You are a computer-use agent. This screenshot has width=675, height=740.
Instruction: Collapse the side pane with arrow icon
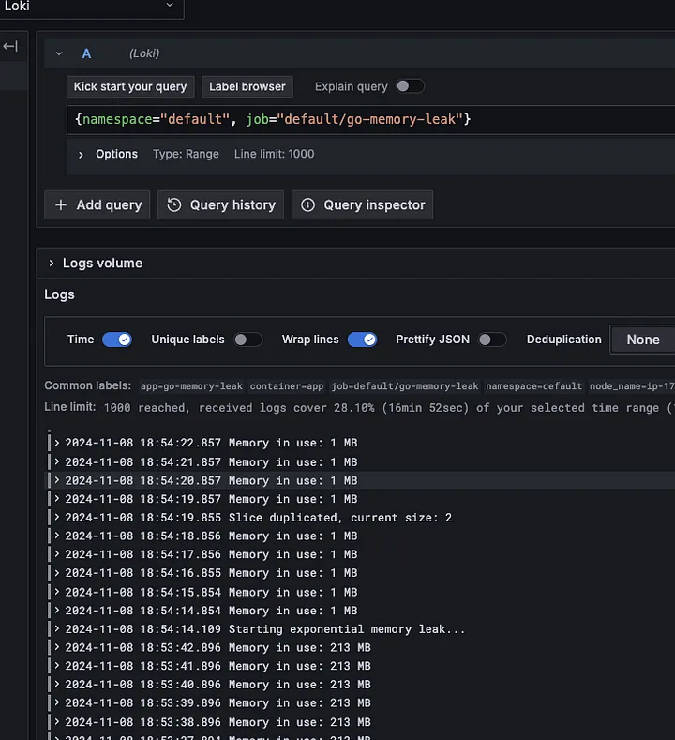[x=10, y=46]
